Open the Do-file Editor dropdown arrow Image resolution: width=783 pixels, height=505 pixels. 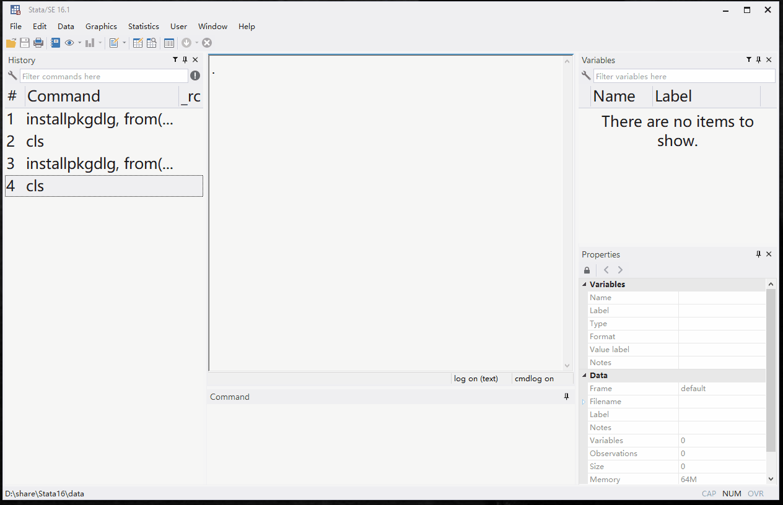click(124, 43)
